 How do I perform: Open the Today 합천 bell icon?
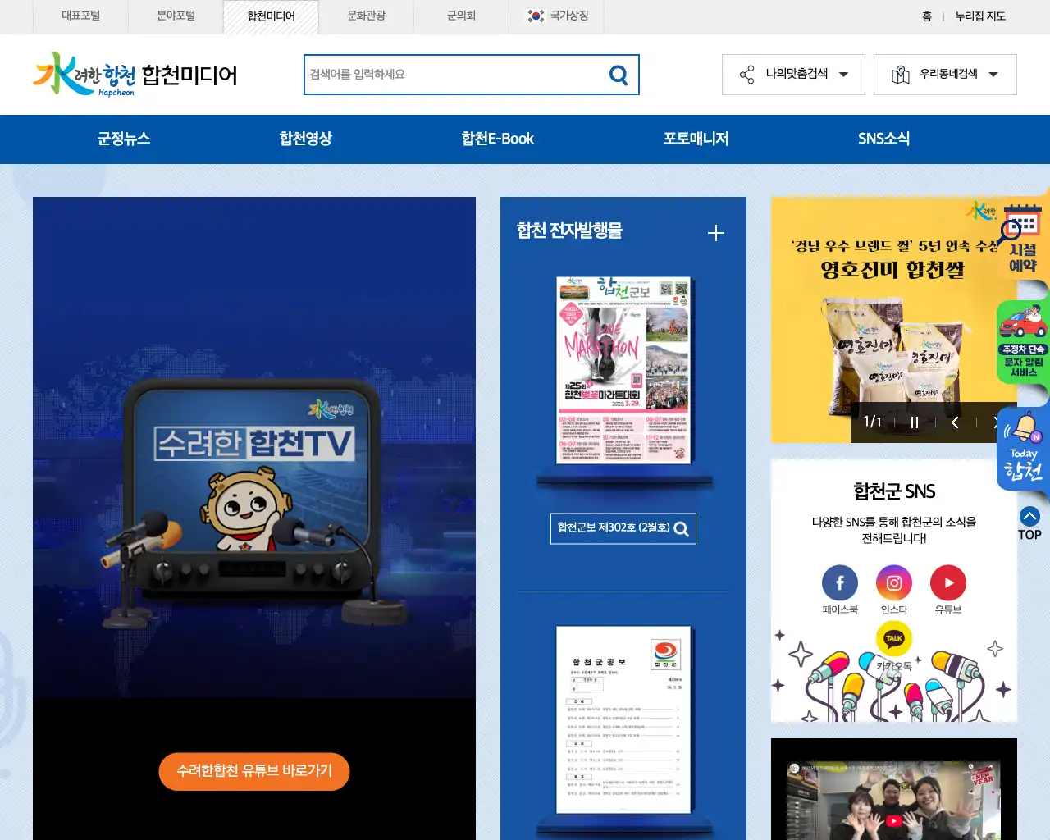(1023, 443)
